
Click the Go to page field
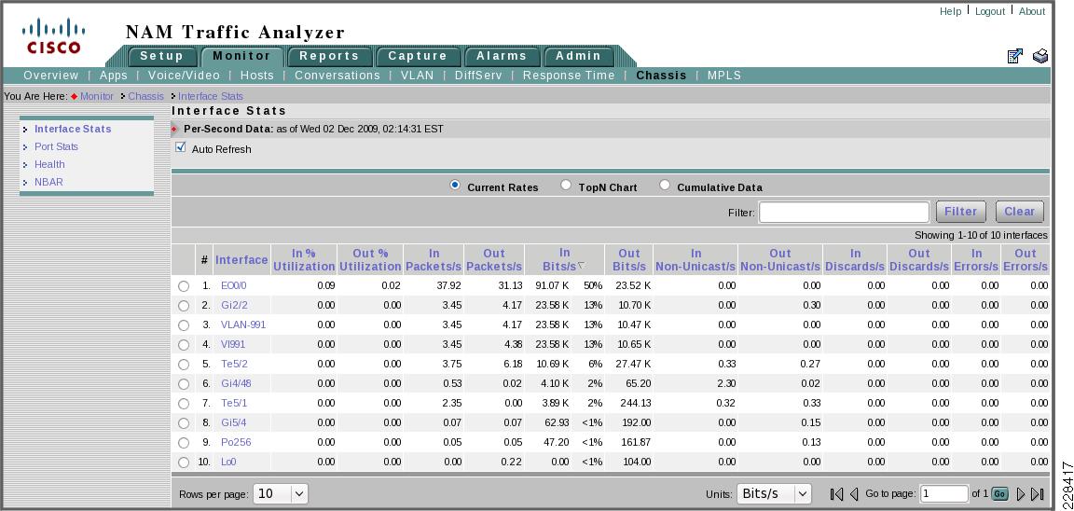[944, 494]
